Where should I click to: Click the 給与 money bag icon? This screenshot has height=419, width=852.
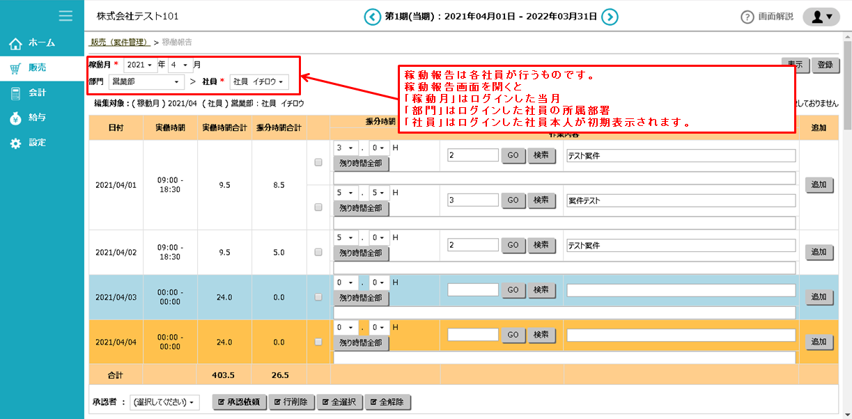click(15, 118)
